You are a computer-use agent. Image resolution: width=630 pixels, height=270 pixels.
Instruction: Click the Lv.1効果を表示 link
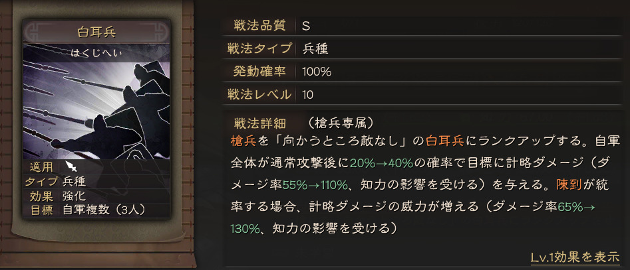tap(575, 257)
